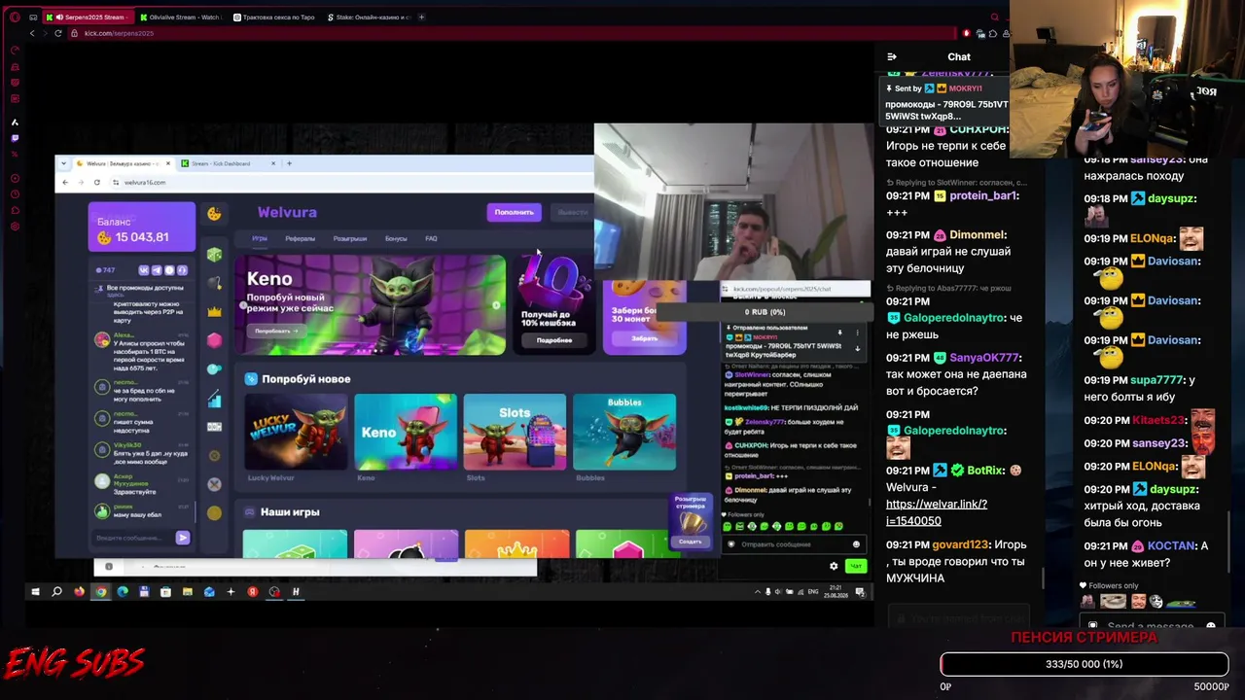Open the Welvura dice game sidebar icon

coord(214,255)
